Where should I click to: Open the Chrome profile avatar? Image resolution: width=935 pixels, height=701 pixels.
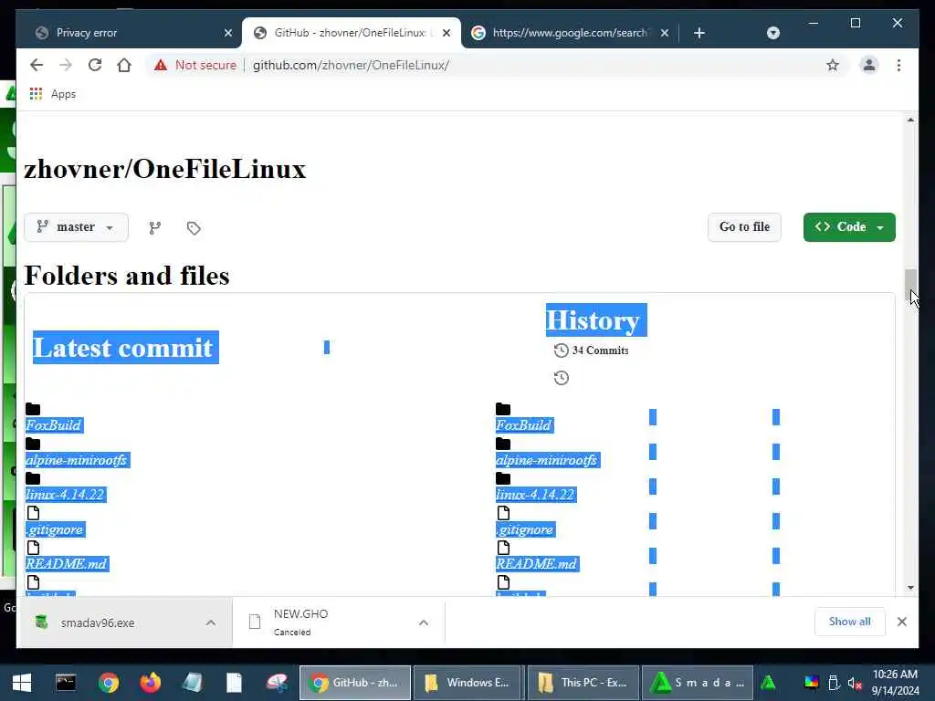coord(869,65)
